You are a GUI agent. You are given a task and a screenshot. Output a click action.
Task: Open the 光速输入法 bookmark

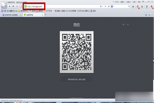[x=64, y=11]
